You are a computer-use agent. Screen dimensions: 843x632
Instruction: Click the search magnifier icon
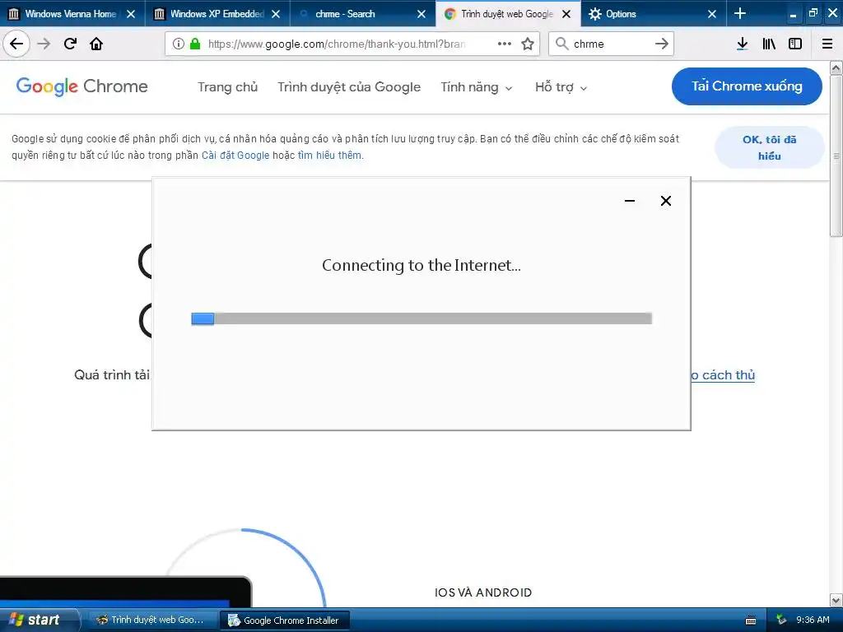(x=561, y=44)
